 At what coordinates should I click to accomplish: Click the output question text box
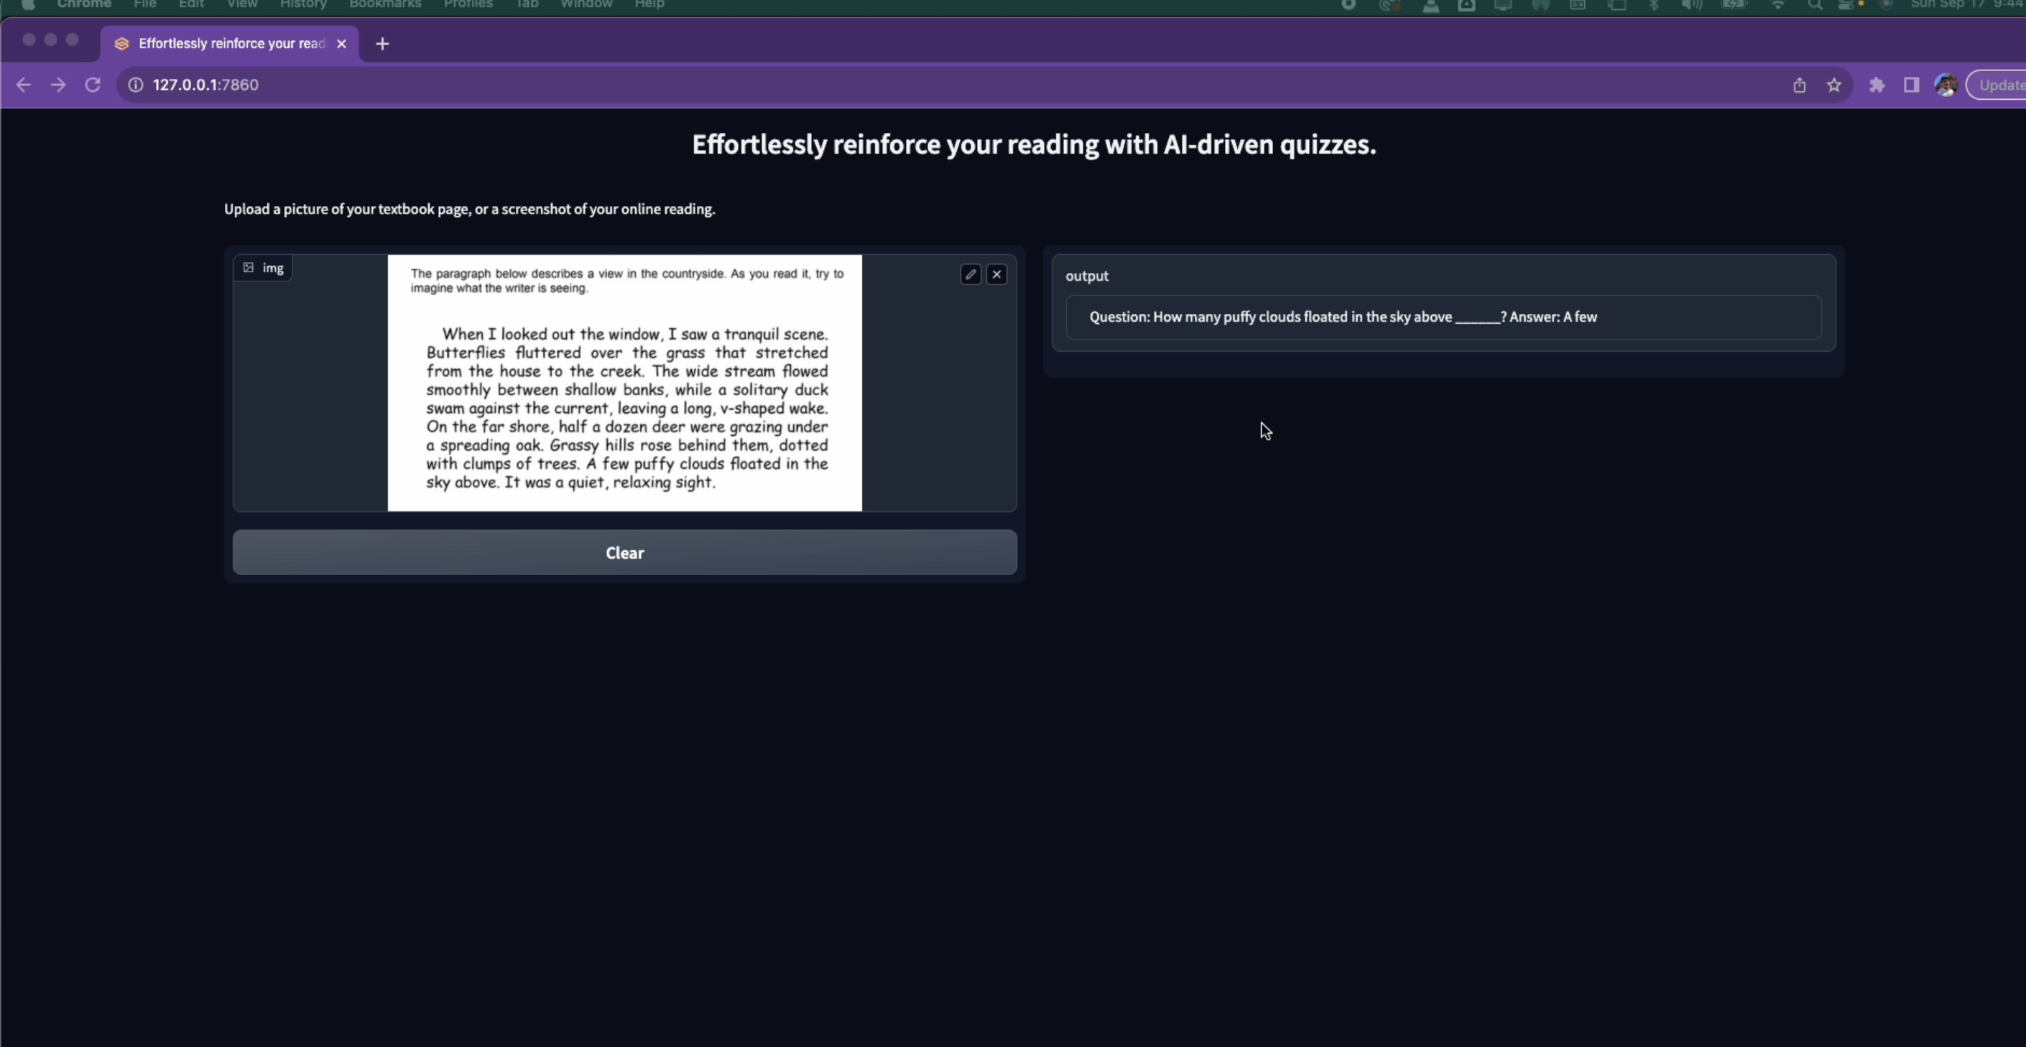click(x=1443, y=317)
